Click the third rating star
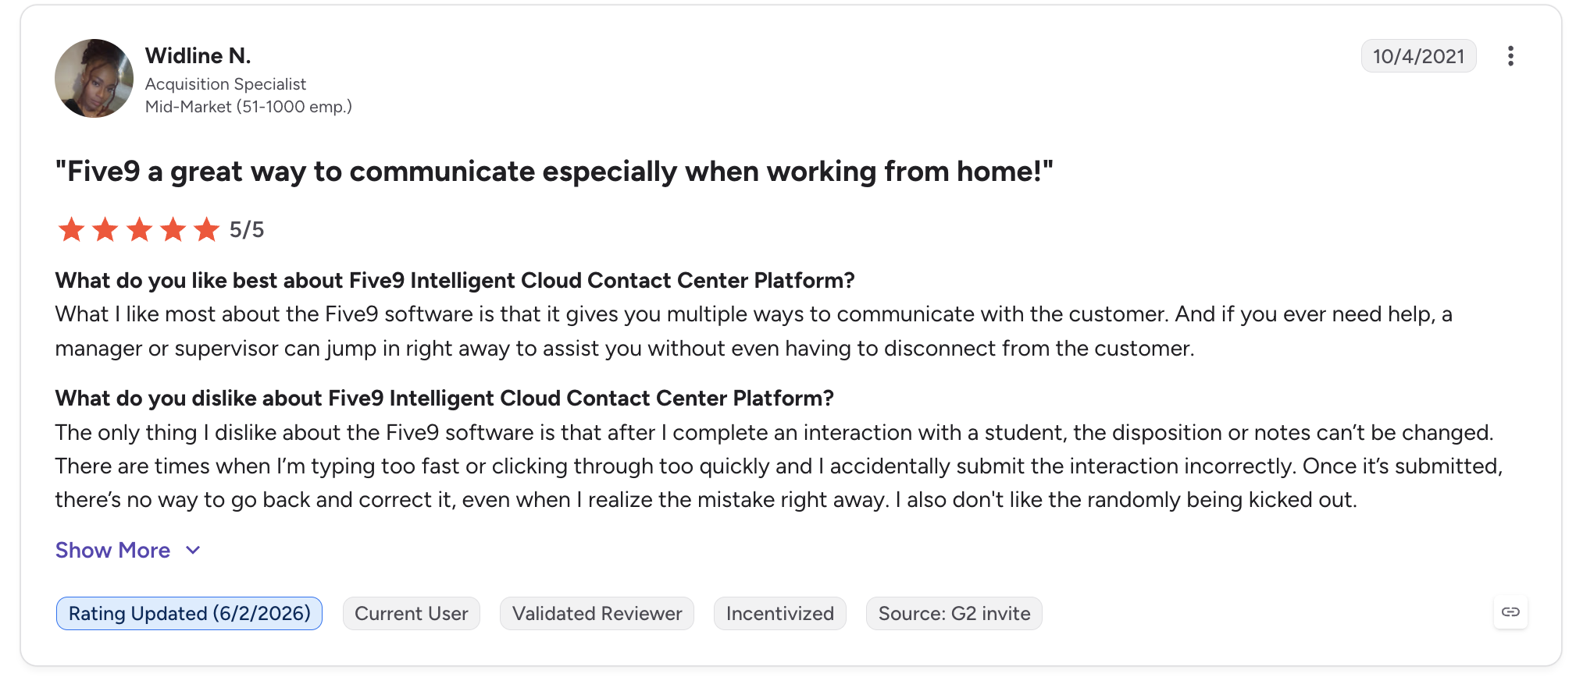The width and height of the screenshot is (1576, 677). click(x=139, y=230)
